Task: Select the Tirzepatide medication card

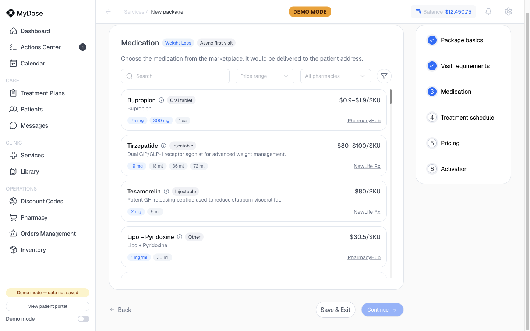Action: 254,156
